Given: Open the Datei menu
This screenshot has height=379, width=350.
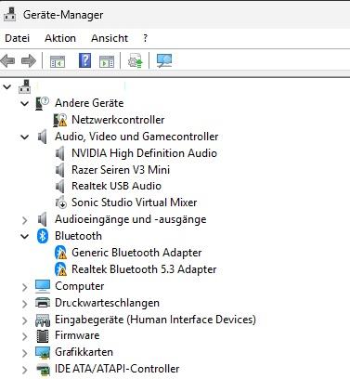Looking at the screenshot, I should 18,38.
